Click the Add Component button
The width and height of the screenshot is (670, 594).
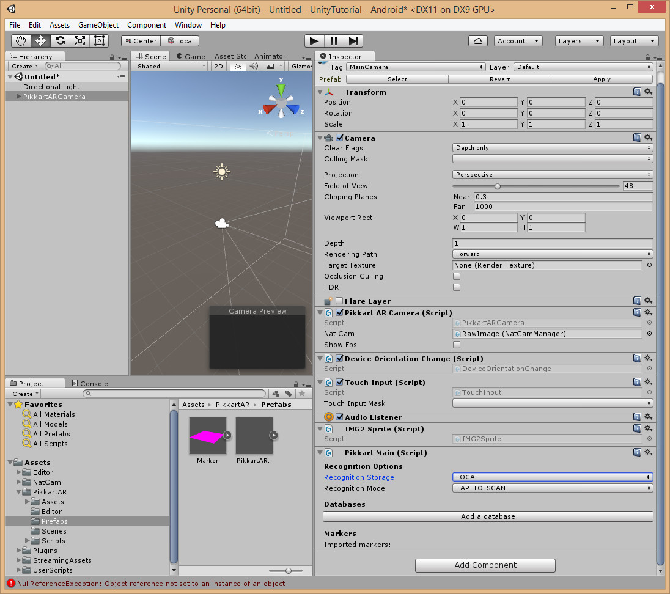485,565
